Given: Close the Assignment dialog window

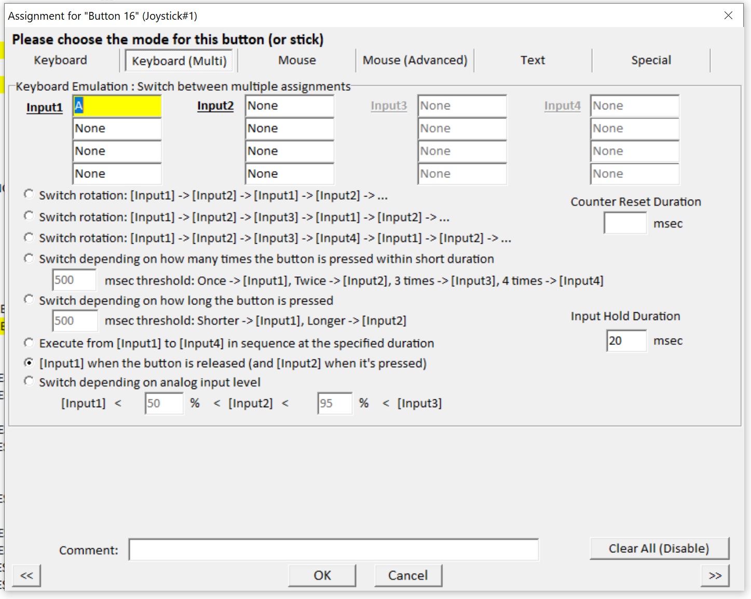Looking at the screenshot, I should [x=729, y=16].
